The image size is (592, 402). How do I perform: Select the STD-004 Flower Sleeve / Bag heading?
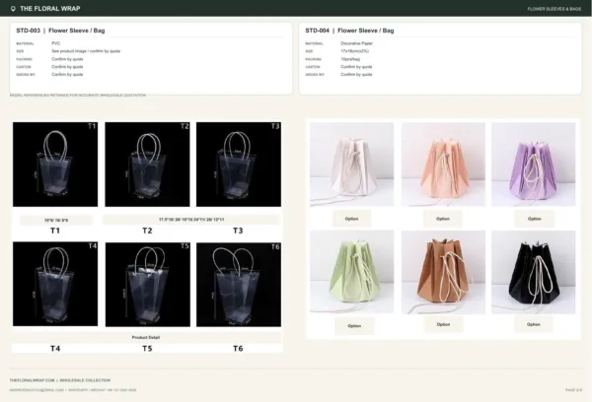tap(349, 31)
